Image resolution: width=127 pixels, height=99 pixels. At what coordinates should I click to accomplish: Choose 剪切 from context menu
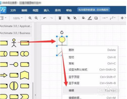pyautogui.click(x=90, y=57)
